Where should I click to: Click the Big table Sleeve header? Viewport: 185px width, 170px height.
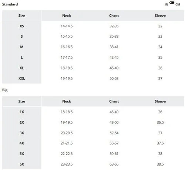[x=160, y=101]
